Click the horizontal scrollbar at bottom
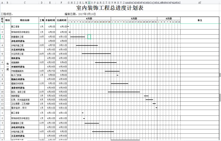This screenshot has width=221, height=141. tap(110, 140)
